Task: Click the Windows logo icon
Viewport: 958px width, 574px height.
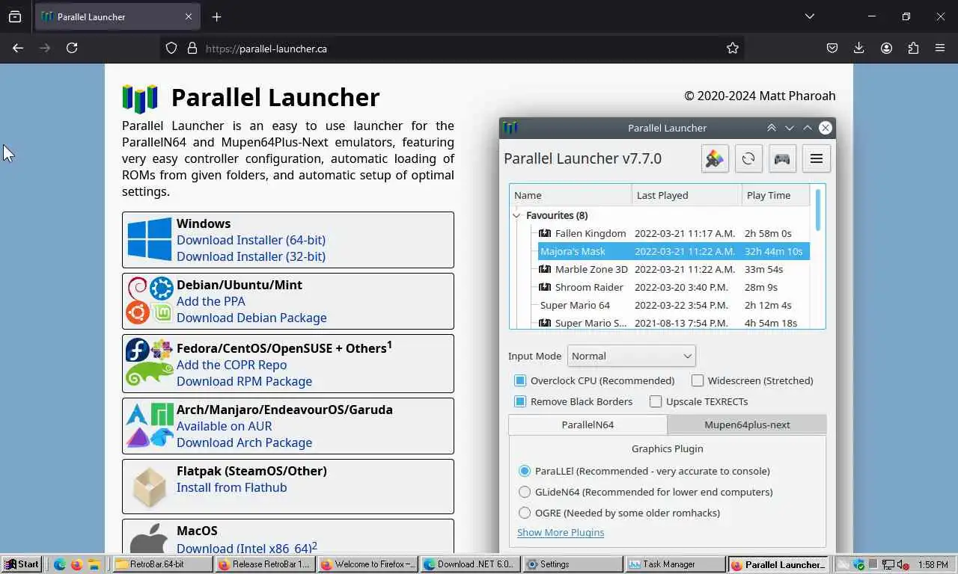Action: point(150,239)
